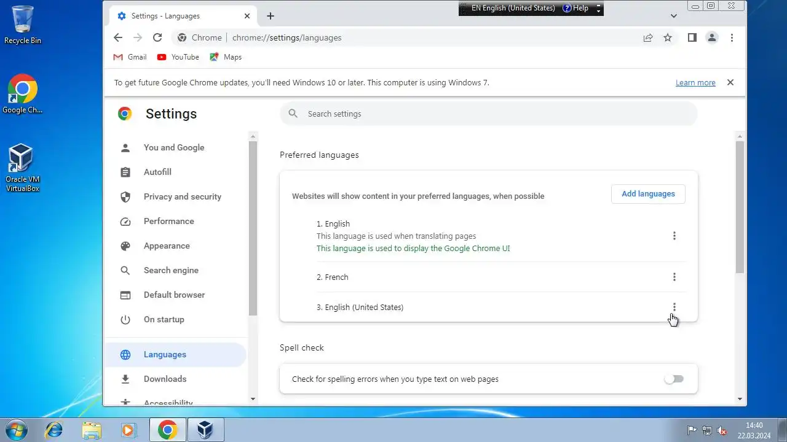The width and height of the screenshot is (787, 442).
Task: Click Help on the language bar
Action: 575,8
